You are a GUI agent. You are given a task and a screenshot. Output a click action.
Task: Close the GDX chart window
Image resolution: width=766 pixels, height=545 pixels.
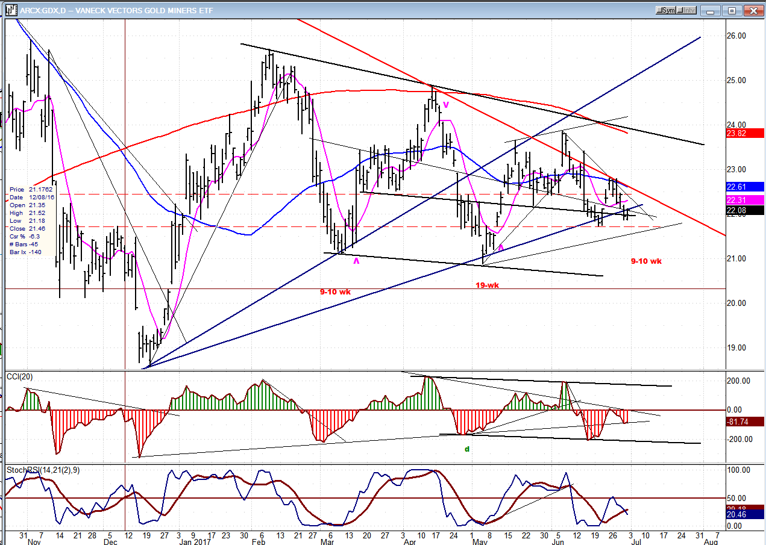(x=752, y=10)
